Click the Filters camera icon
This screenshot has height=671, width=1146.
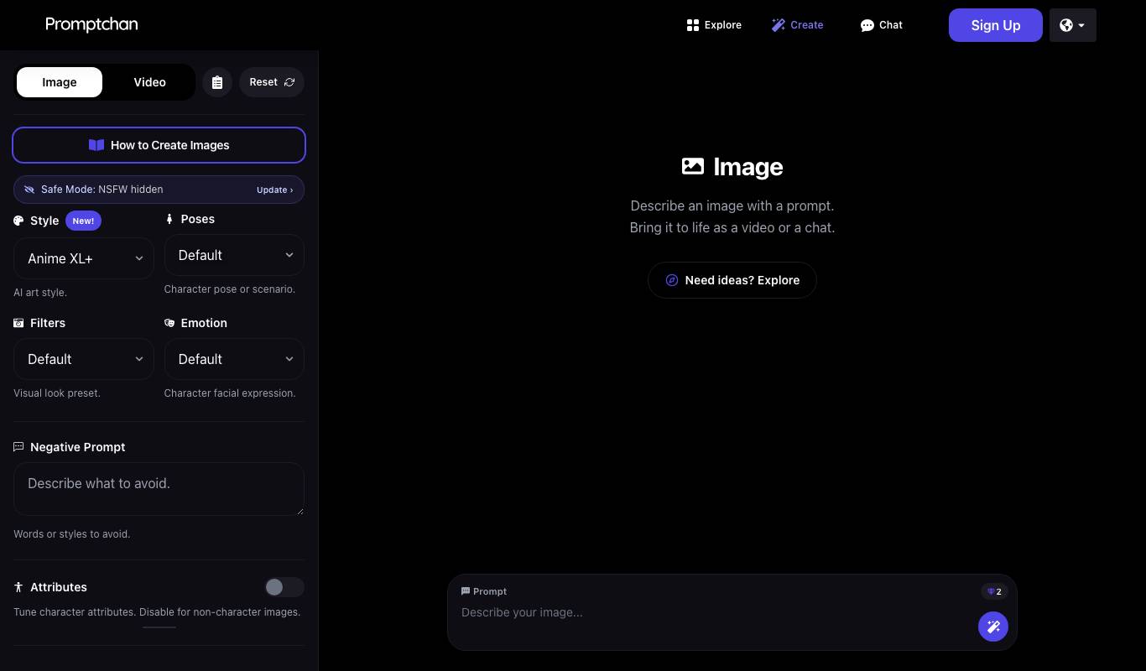click(x=18, y=323)
